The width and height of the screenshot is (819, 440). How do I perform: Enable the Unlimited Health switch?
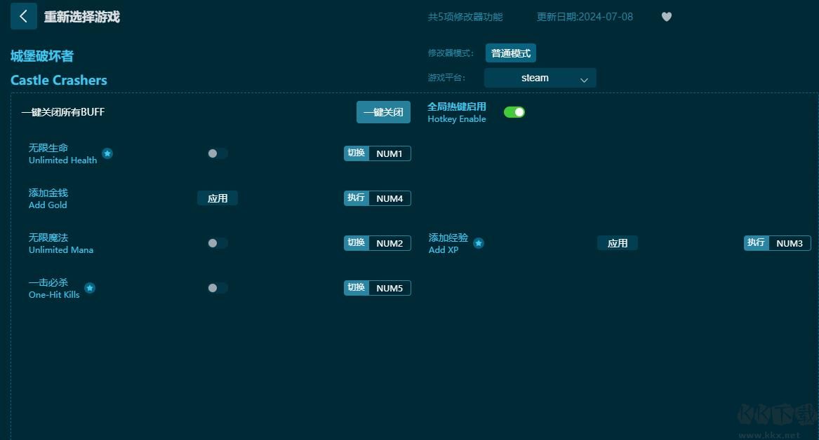218,153
